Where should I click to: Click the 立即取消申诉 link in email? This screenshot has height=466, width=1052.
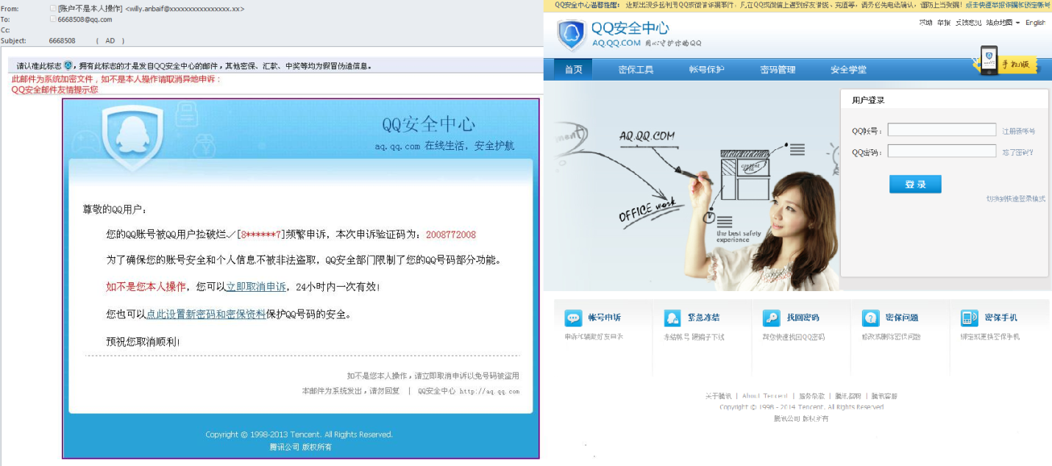(x=256, y=287)
